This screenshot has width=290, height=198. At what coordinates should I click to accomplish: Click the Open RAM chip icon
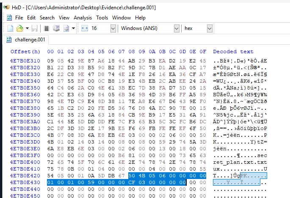point(47,28)
